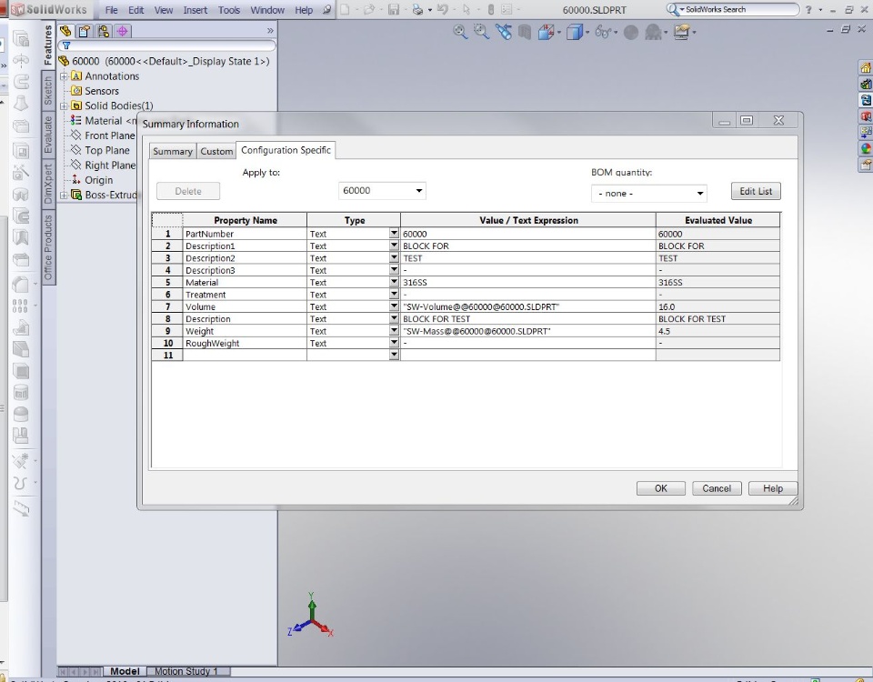Expand the Boss-Extrude tree node
The width and height of the screenshot is (873, 682).
pyautogui.click(x=64, y=195)
